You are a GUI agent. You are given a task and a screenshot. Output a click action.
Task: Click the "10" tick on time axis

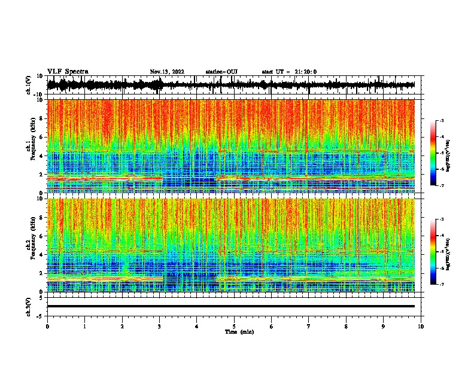(x=421, y=327)
